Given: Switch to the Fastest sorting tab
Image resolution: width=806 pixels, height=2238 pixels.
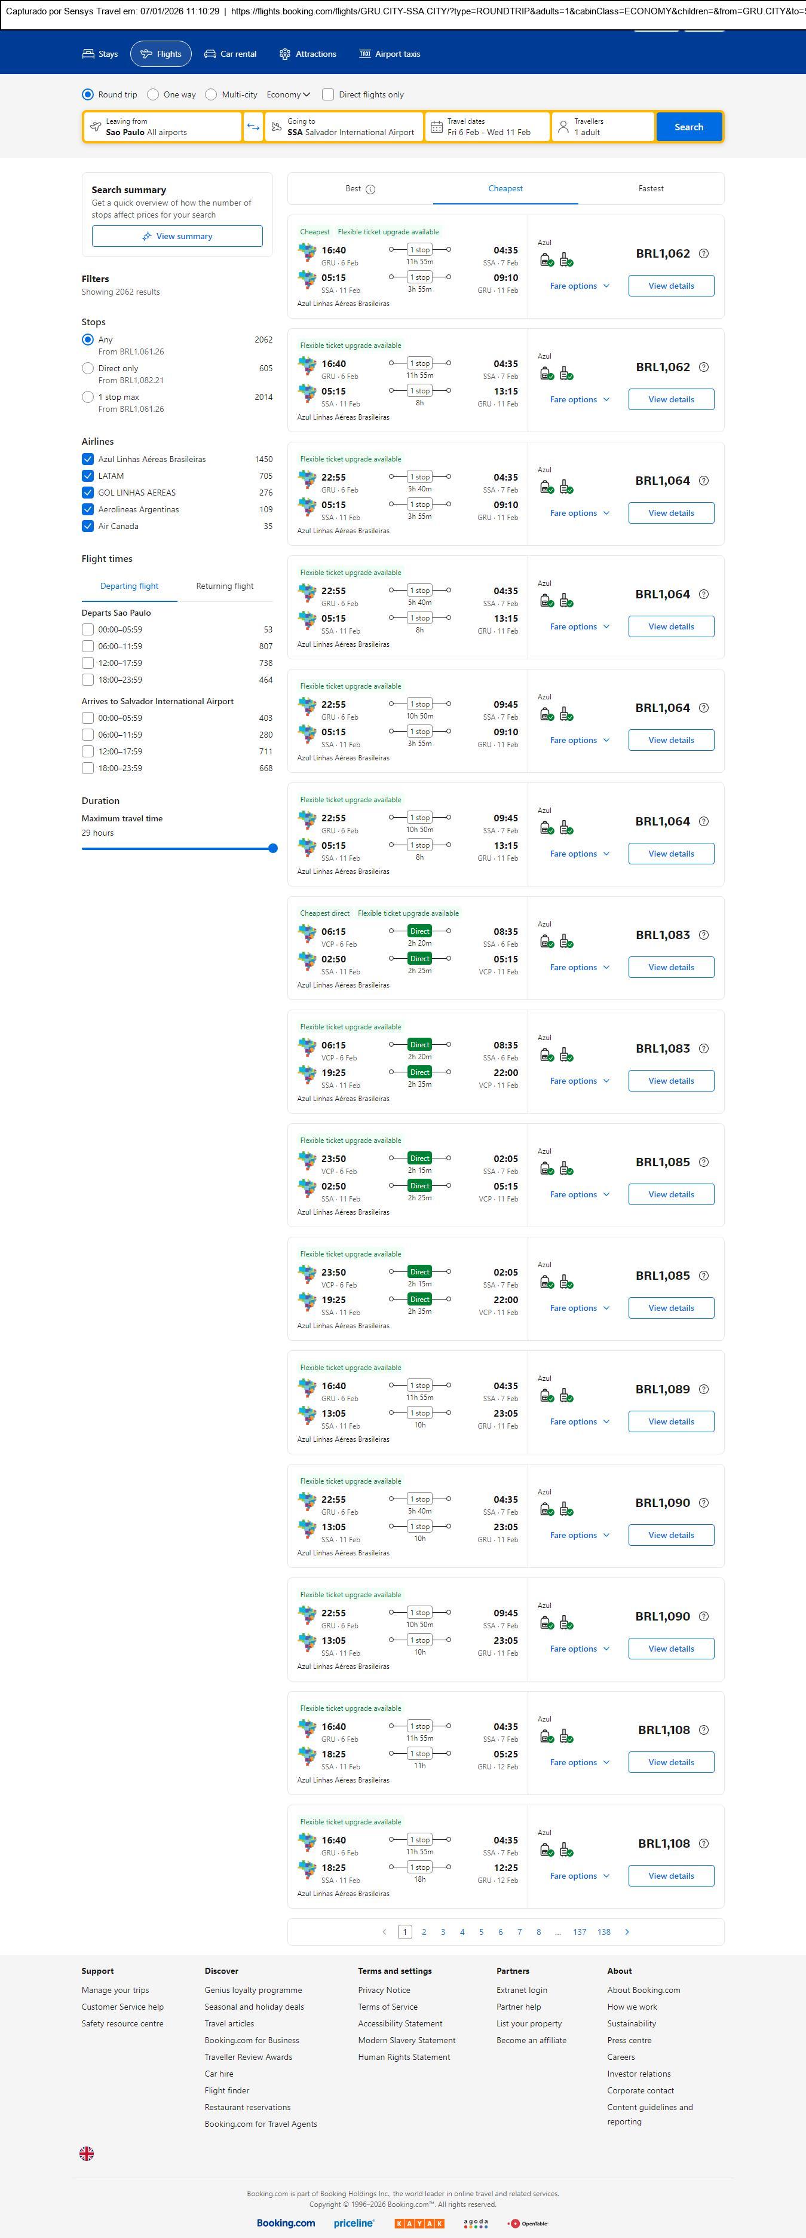Looking at the screenshot, I should (x=651, y=188).
